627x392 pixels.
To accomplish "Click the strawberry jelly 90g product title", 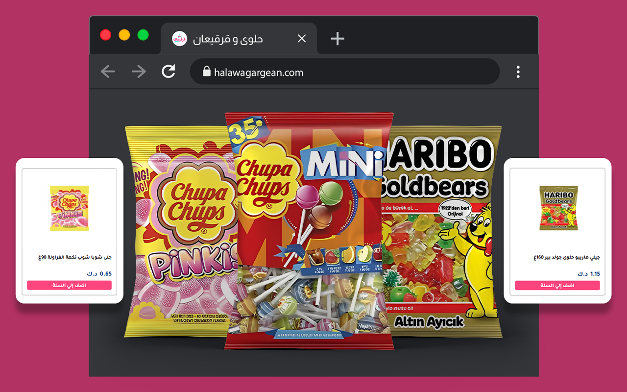I will pyautogui.click(x=75, y=257).
